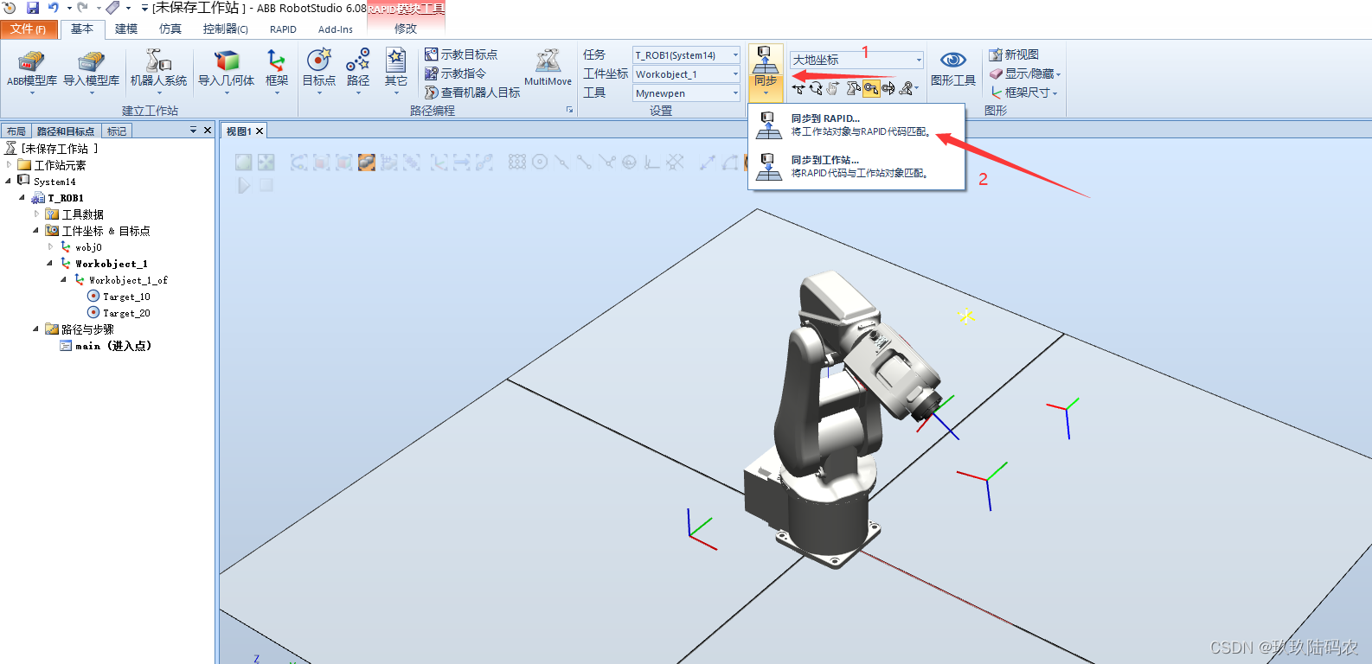Click 新视图 new view
1372x664 pixels.
[x=1014, y=54]
